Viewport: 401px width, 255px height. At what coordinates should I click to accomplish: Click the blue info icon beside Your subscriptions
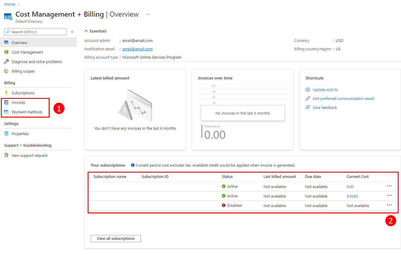click(133, 165)
